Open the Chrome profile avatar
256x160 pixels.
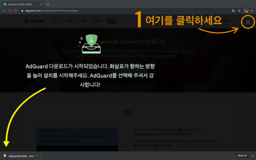click(x=246, y=11)
